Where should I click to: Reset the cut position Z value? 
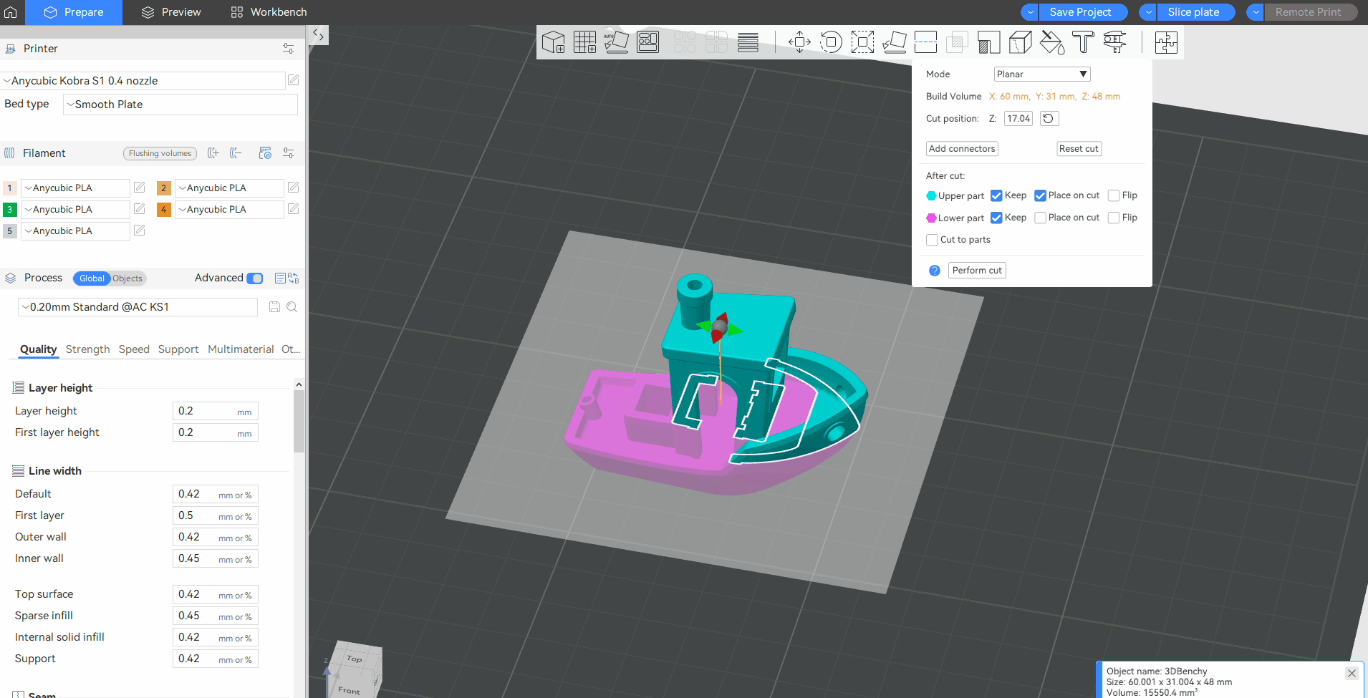tap(1049, 118)
